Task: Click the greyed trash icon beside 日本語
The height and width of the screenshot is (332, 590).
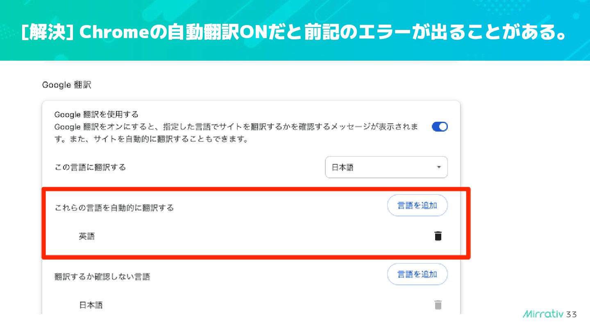Action: click(x=438, y=305)
